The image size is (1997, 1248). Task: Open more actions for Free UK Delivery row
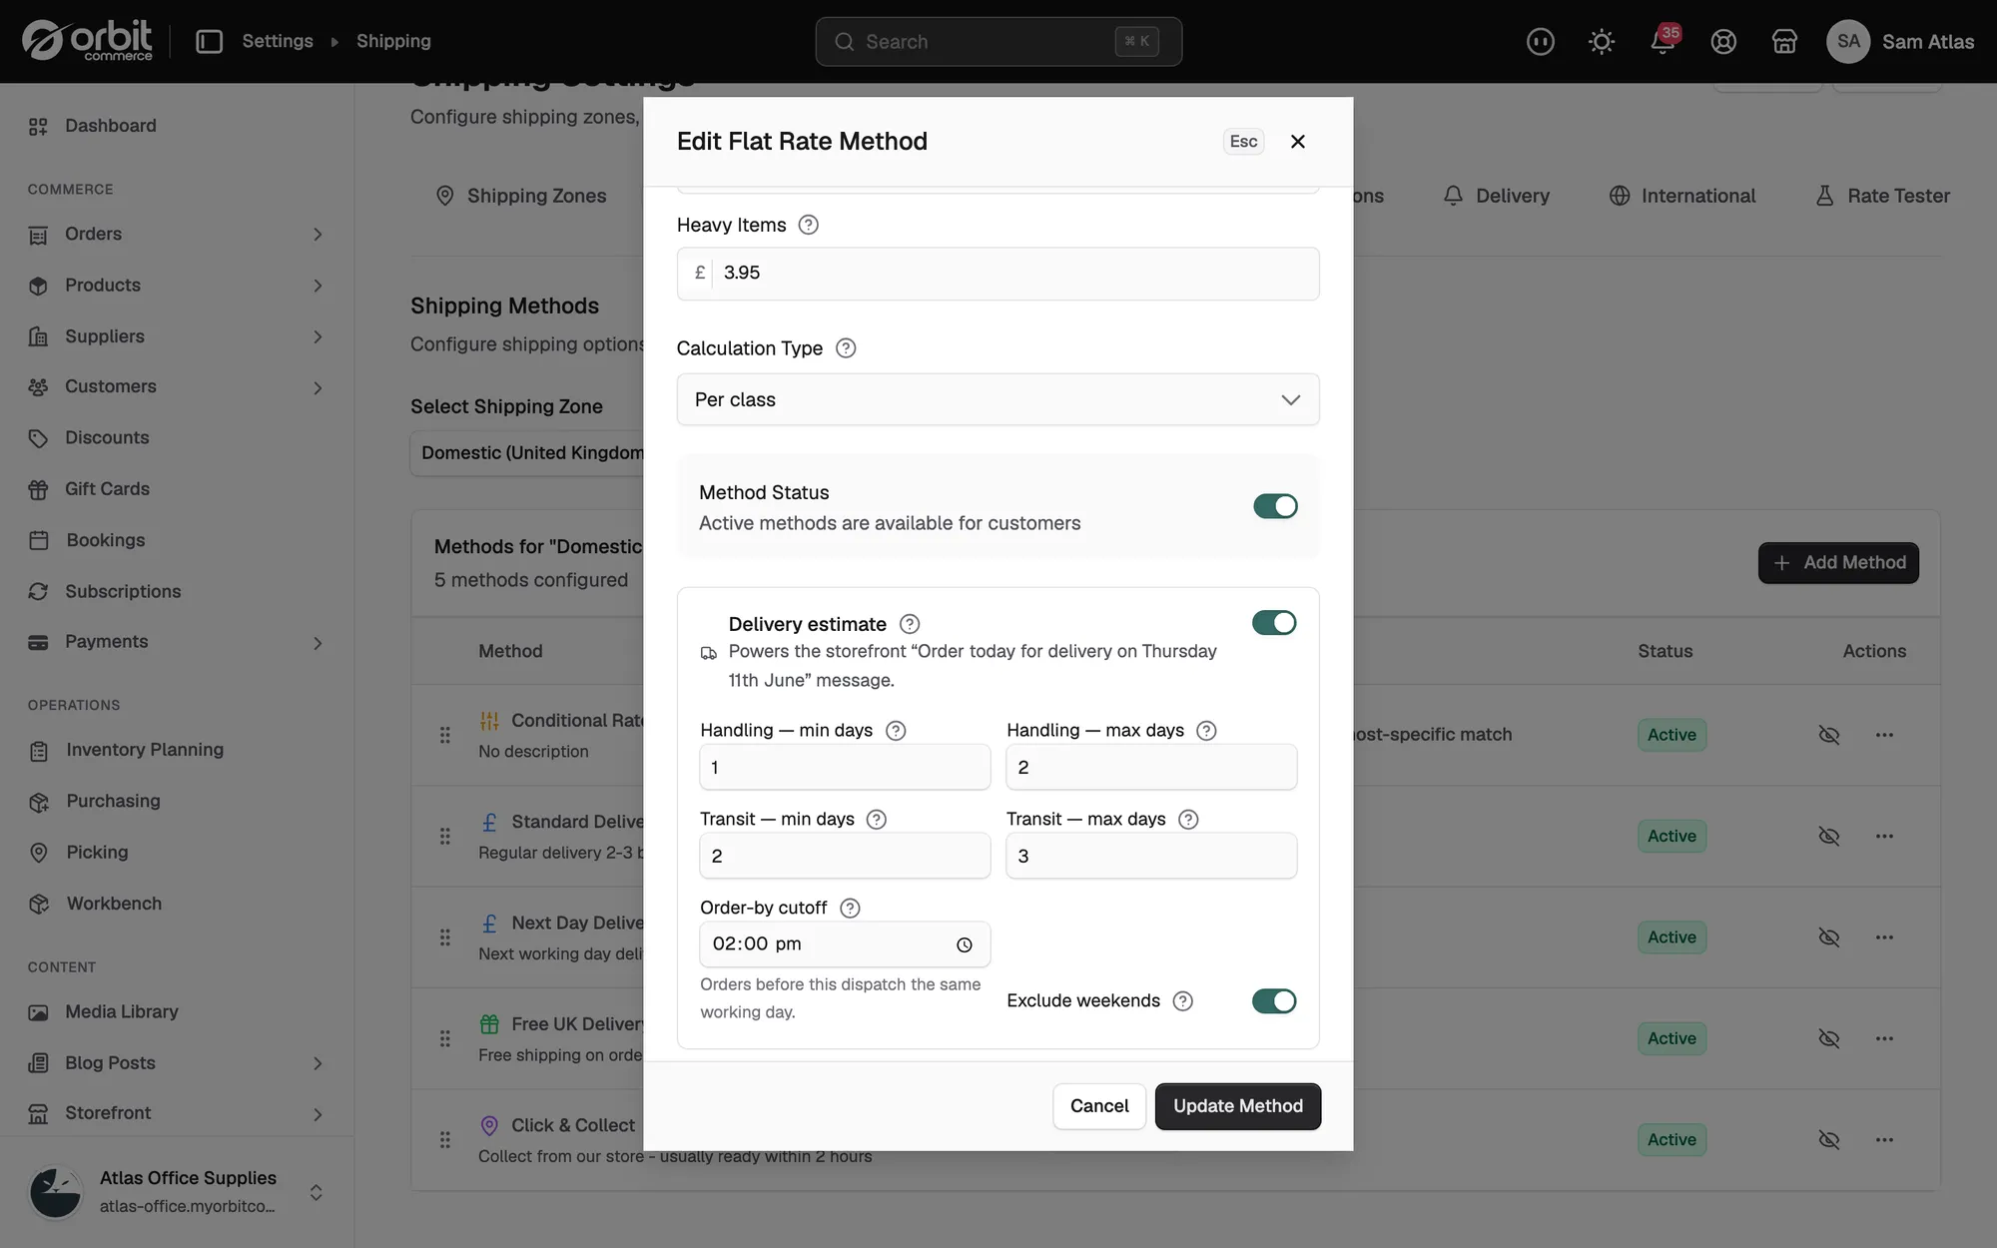click(x=1884, y=1039)
